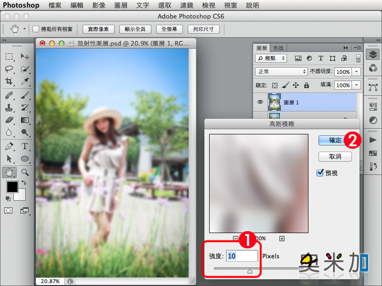Viewport: 382px width, 286px height.
Task: Click the 列印尺寸 button
Action: point(203,29)
